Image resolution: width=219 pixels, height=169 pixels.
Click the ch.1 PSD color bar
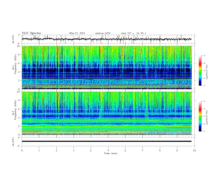point(200,71)
